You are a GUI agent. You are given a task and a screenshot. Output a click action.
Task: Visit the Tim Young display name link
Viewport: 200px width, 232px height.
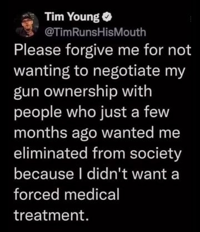(x=72, y=18)
